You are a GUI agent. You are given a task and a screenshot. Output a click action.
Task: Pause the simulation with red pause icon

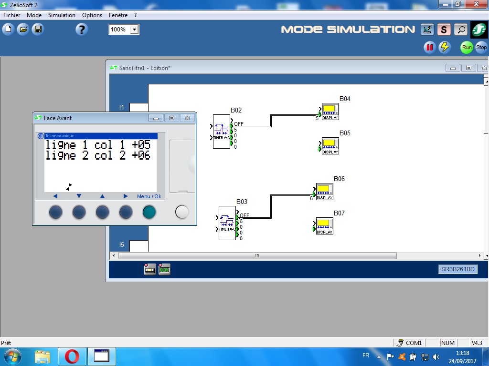coord(429,47)
